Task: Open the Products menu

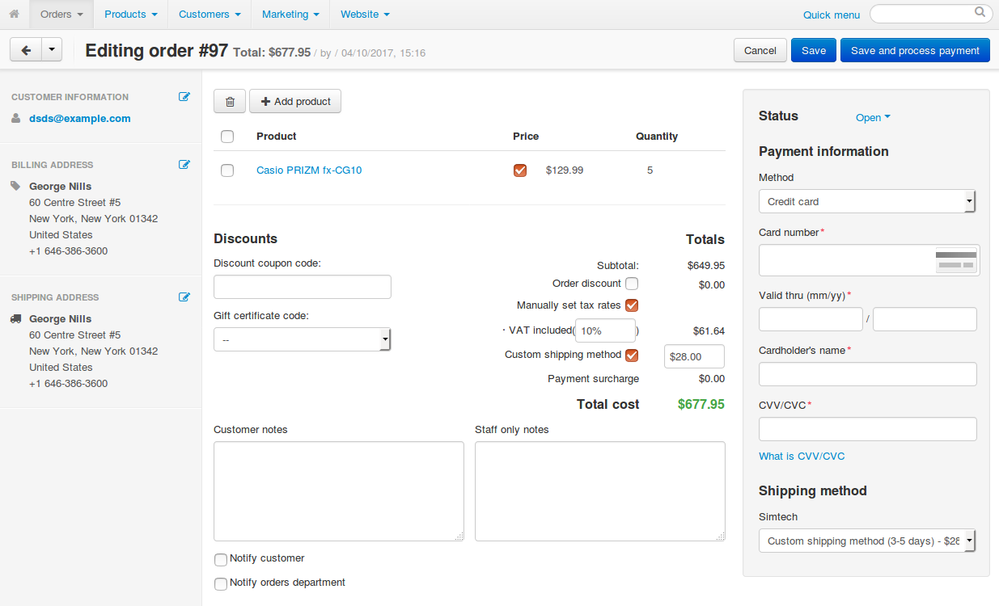Action: pos(130,15)
